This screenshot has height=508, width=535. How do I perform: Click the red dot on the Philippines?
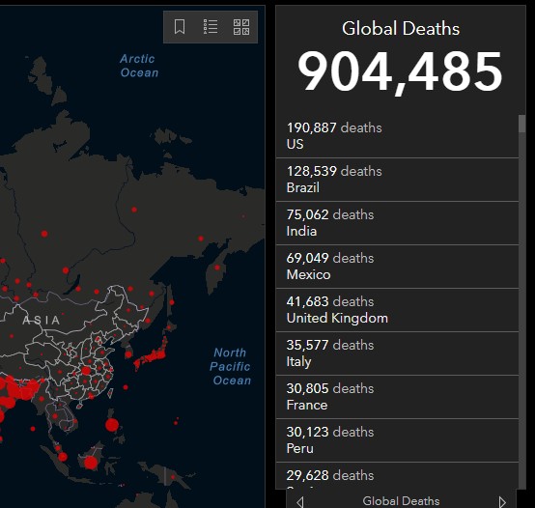pyautogui.click(x=112, y=425)
